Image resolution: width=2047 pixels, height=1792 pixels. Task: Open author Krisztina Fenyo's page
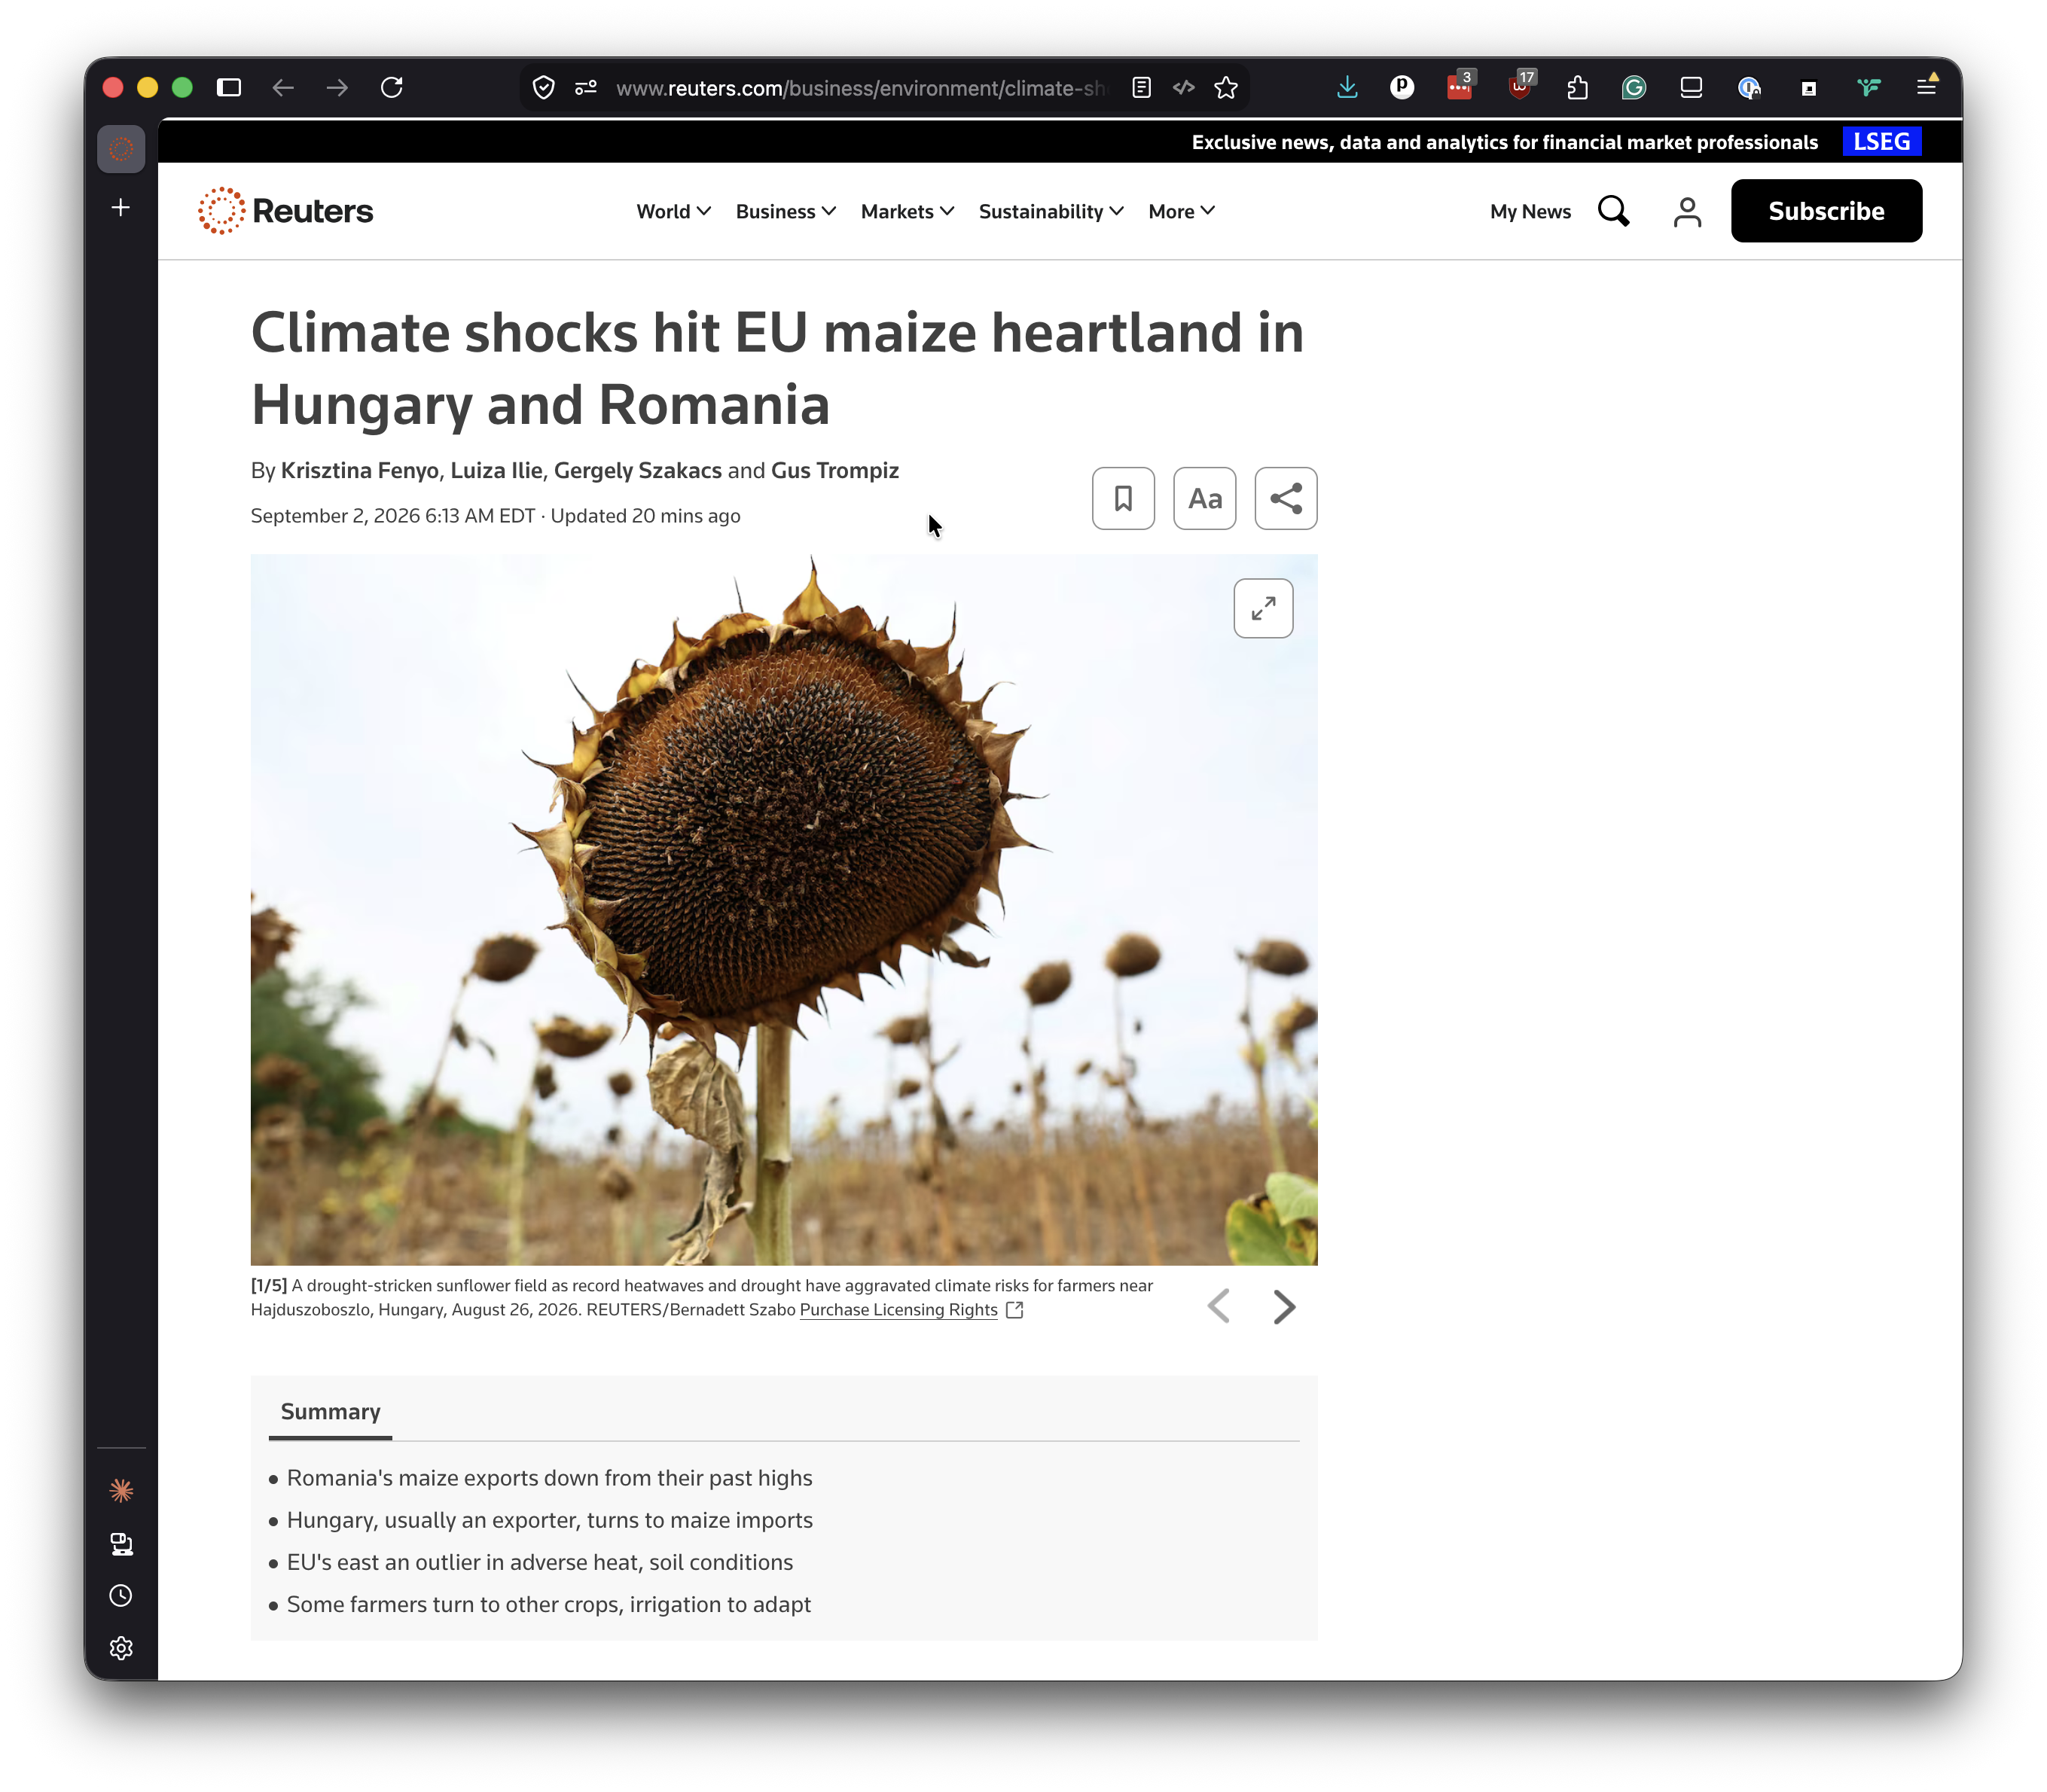(360, 470)
